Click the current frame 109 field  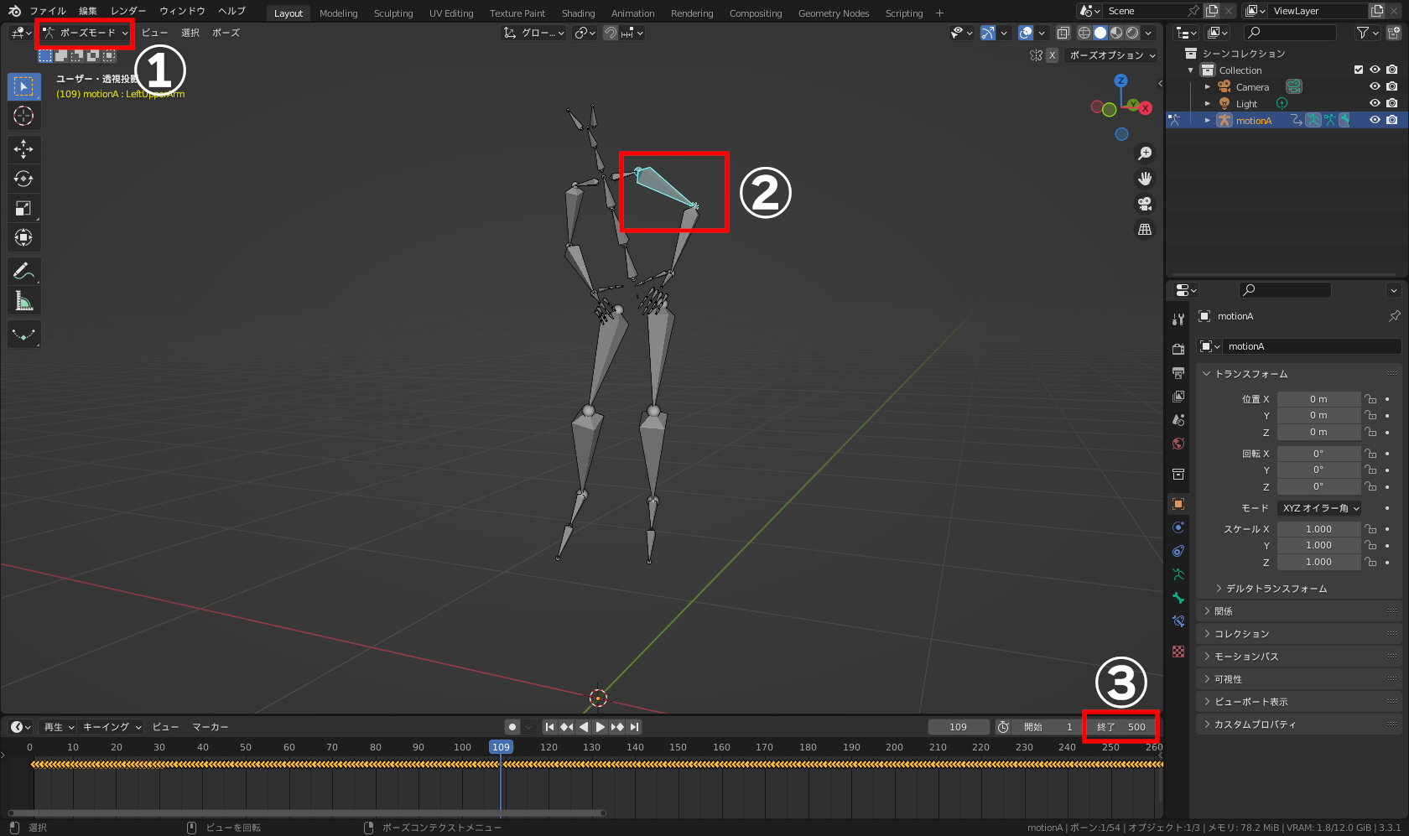[x=959, y=727]
